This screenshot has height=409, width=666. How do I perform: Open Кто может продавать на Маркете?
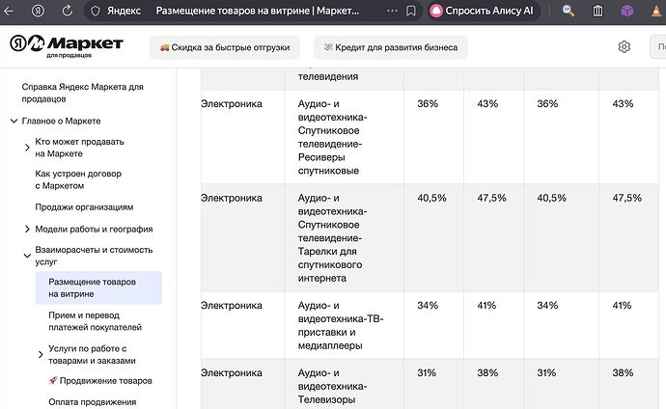79,148
